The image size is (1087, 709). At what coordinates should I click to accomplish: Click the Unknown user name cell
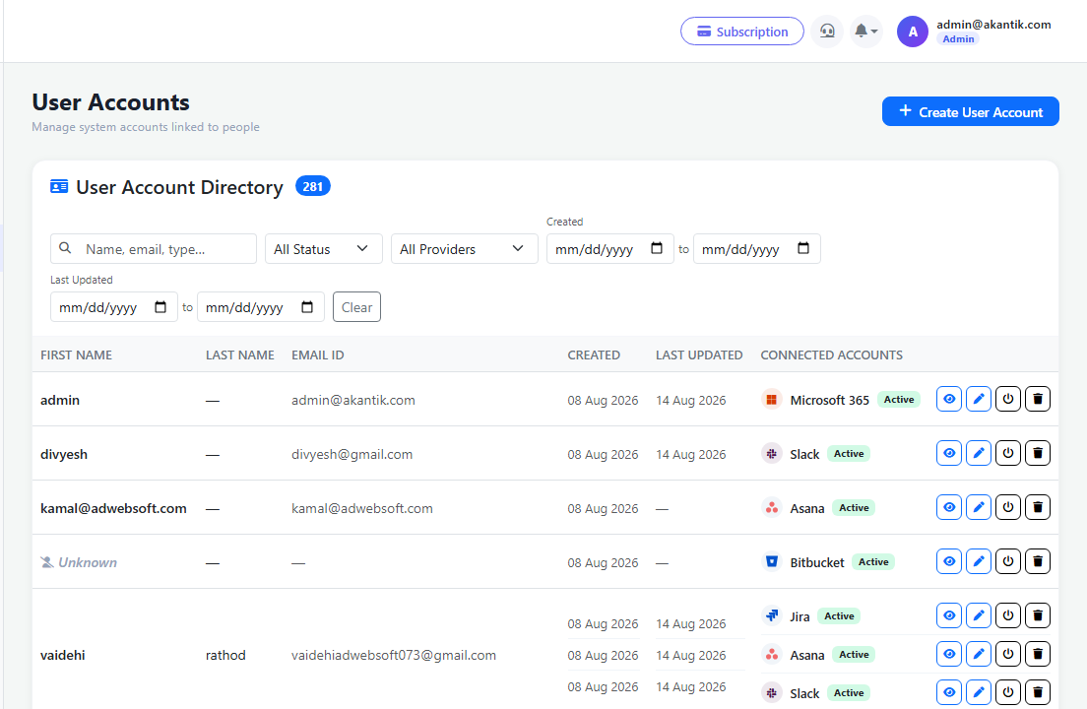[x=79, y=562]
